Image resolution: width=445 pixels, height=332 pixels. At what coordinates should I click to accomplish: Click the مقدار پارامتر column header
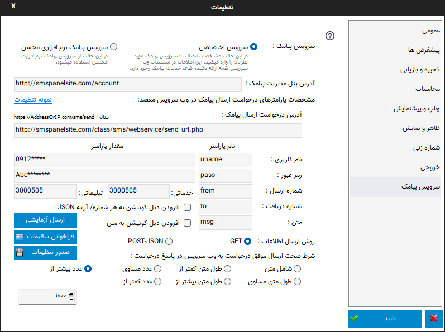coord(107,146)
